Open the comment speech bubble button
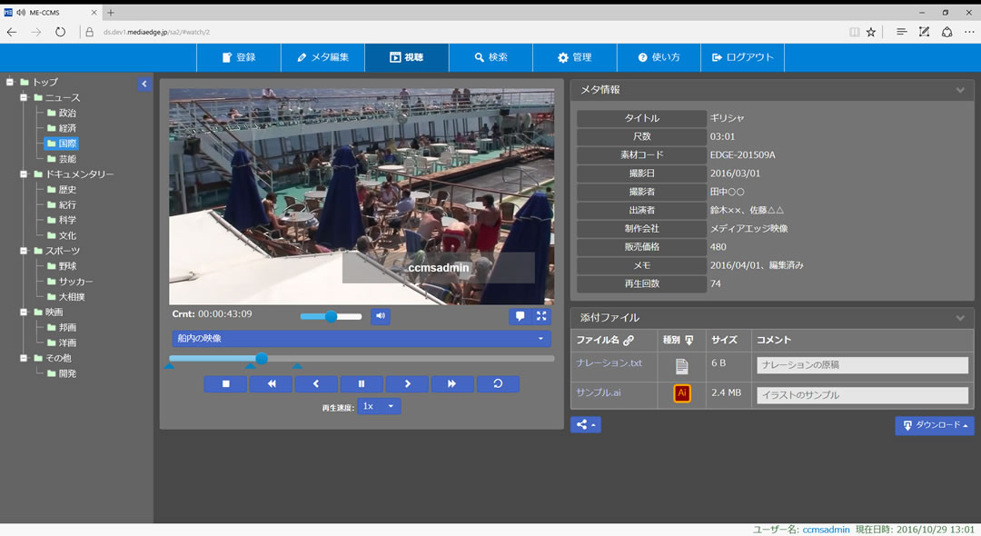Screen dimensions: 981x536 (520, 316)
